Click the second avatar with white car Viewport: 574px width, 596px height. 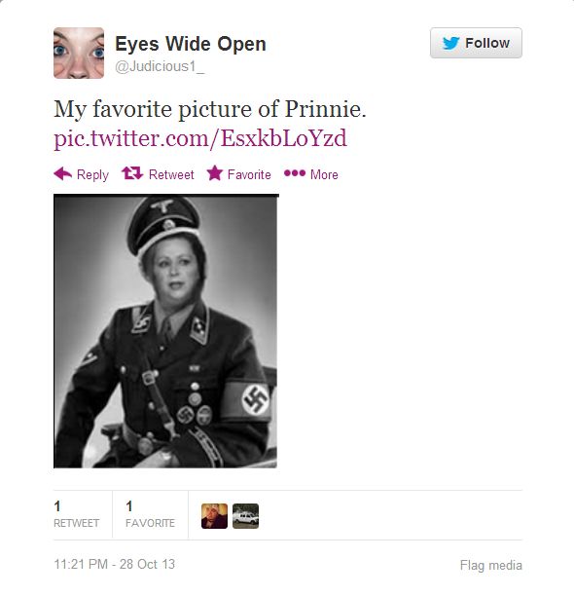click(x=245, y=516)
